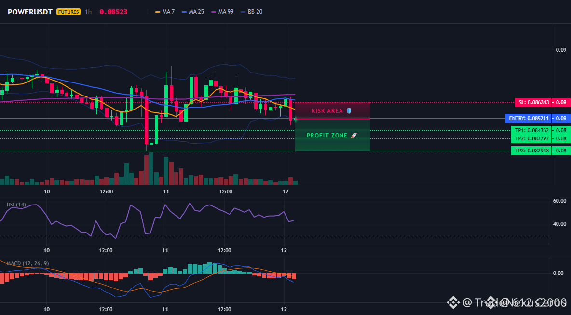
Task: Click the ENTRY: 0.085211 price label
Action: (529, 118)
